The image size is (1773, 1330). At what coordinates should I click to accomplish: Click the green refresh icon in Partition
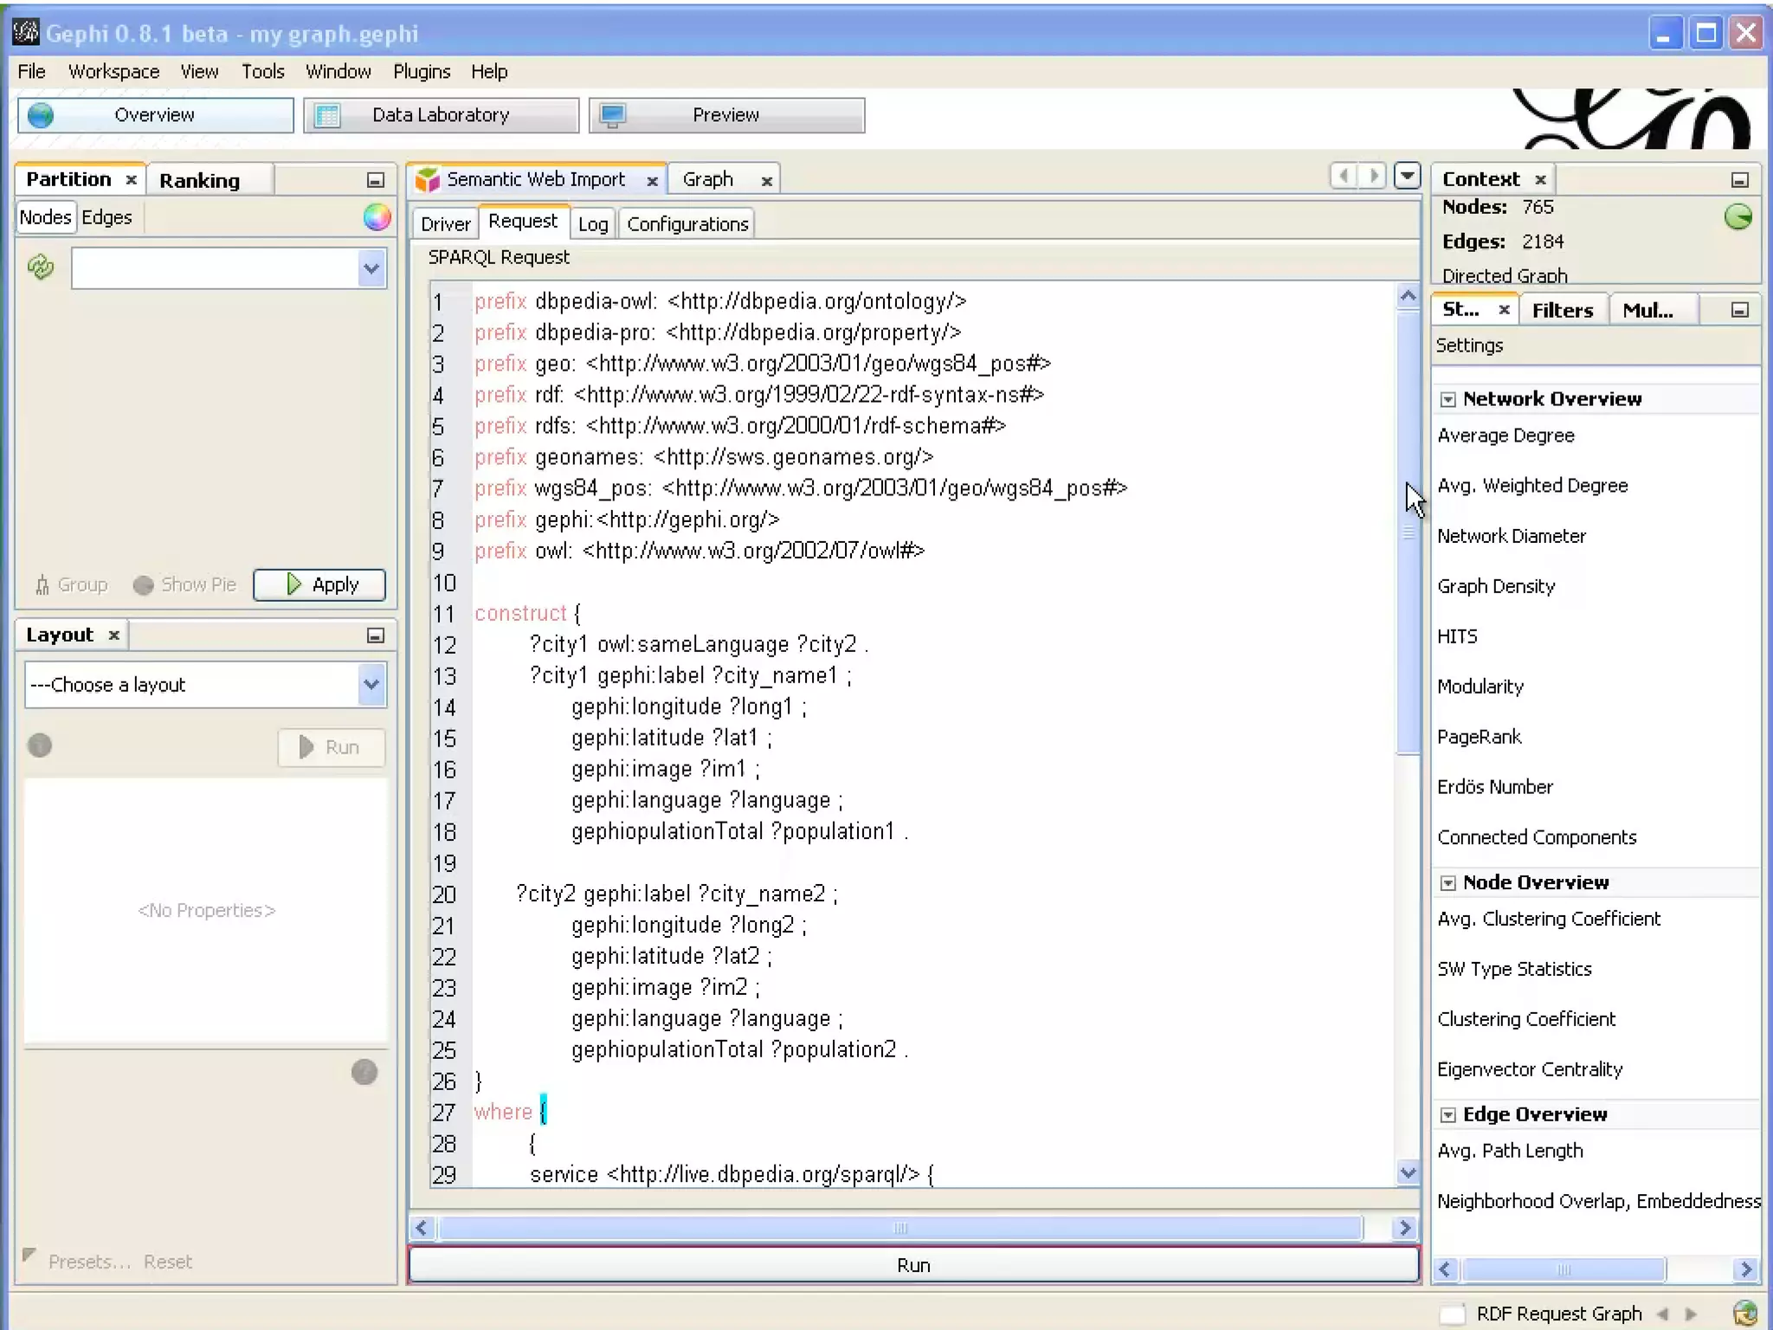pos(41,267)
